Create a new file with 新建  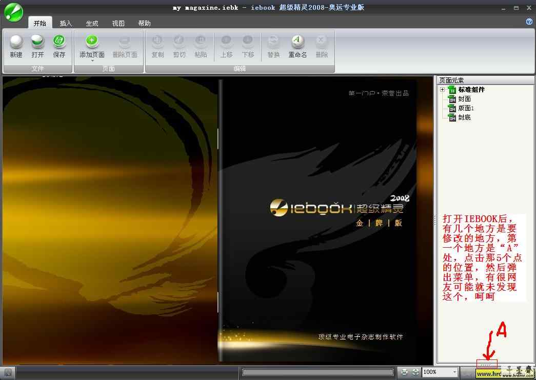[16, 46]
